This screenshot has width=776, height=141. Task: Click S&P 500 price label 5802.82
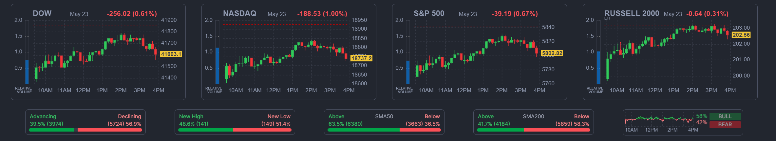(x=552, y=53)
